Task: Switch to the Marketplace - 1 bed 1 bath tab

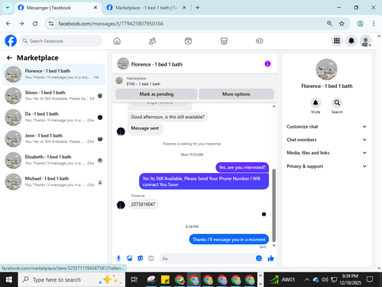Action: click(146, 8)
